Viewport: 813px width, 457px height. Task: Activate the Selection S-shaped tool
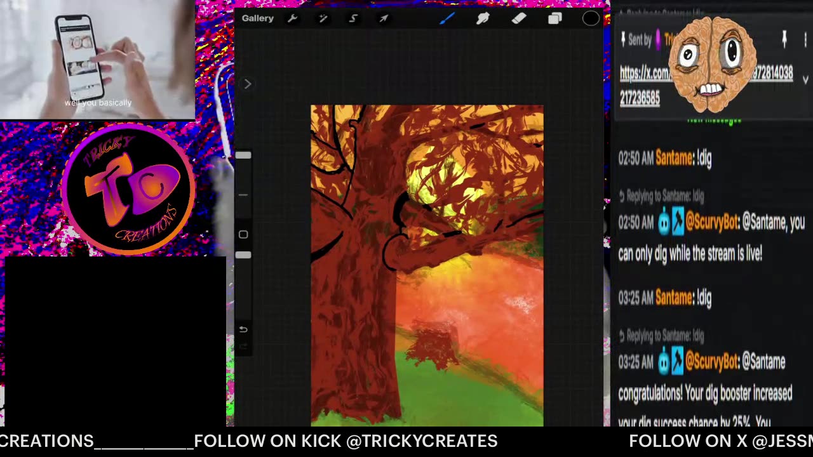tap(353, 18)
